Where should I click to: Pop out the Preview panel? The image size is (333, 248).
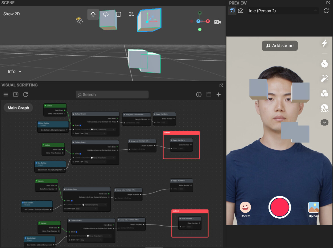point(328,3)
